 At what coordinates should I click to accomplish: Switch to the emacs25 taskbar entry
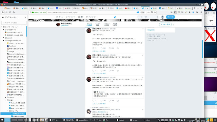[x=82, y=120]
